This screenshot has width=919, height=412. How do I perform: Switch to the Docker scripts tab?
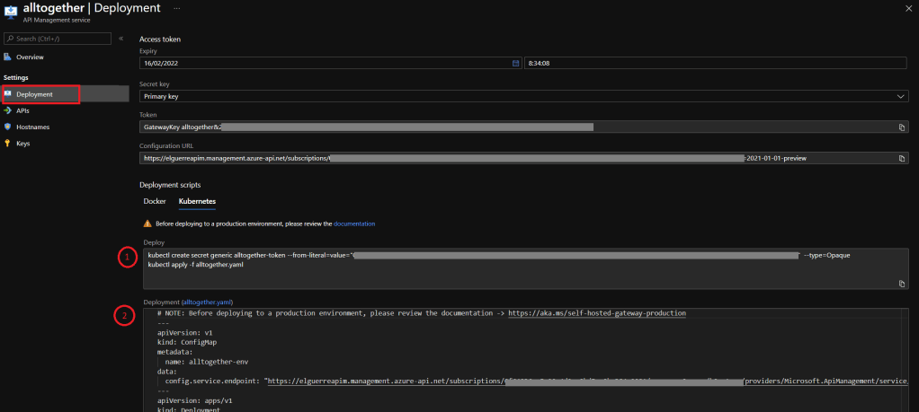(155, 201)
